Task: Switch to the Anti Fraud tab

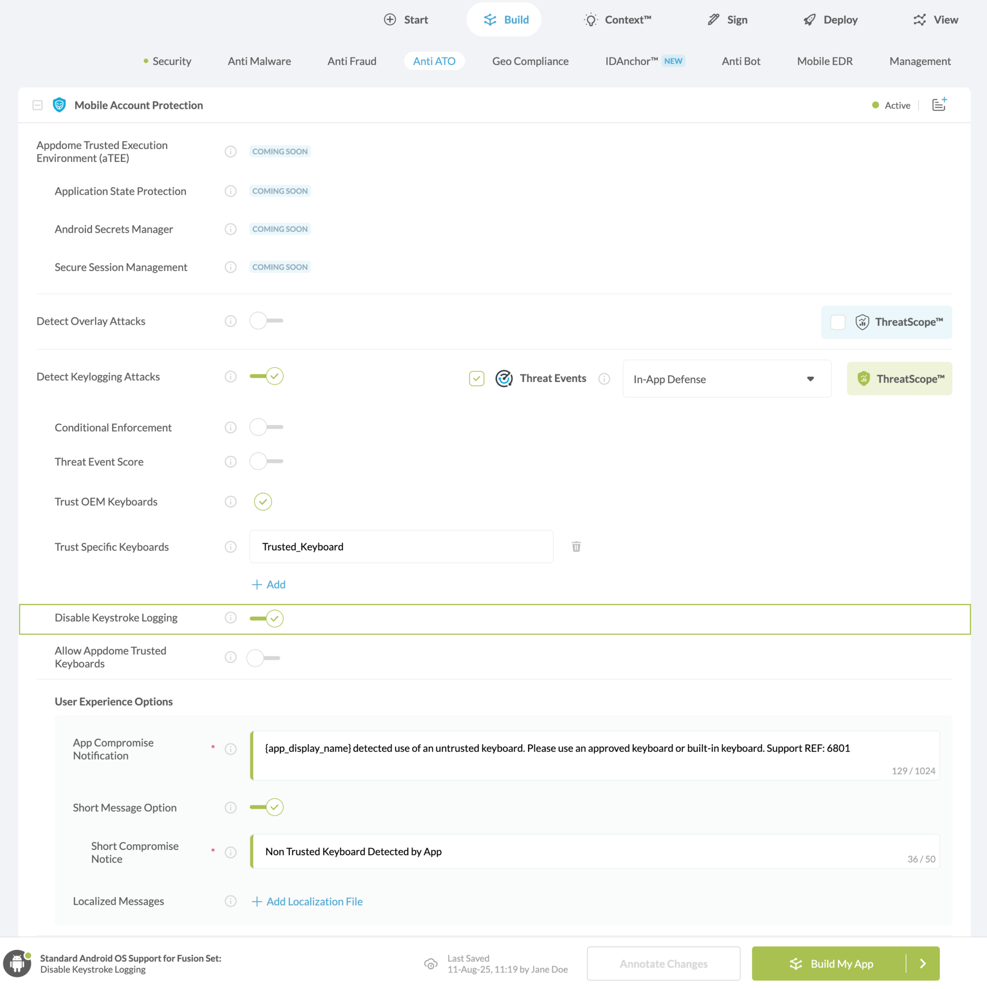Action: point(351,61)
